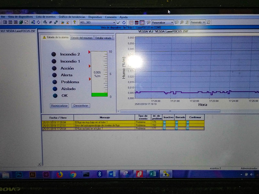Click the trend chart horizontal scrollbar
259x194 pixels.
pos(170,111)
